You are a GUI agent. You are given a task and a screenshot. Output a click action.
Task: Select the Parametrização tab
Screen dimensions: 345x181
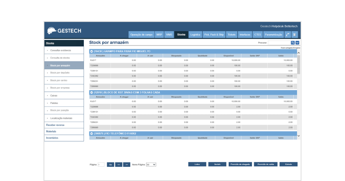pos(273,35)
